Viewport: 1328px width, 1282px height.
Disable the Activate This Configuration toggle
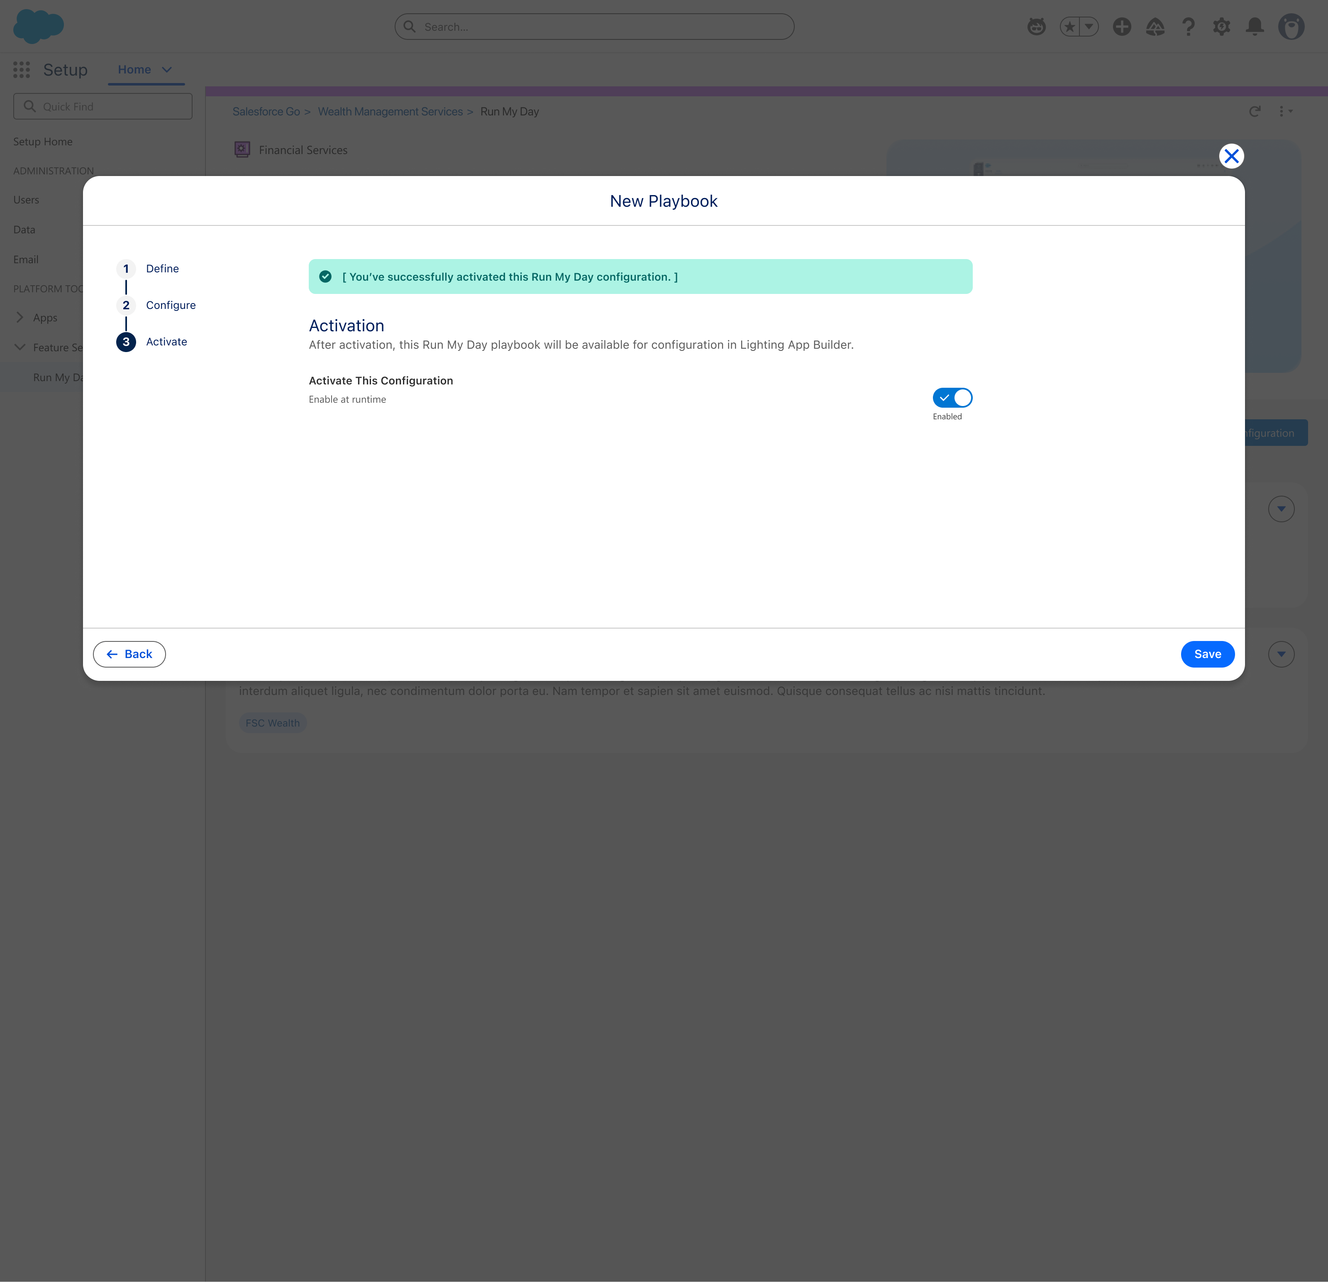pyautogui.click(x=952, y=398)
